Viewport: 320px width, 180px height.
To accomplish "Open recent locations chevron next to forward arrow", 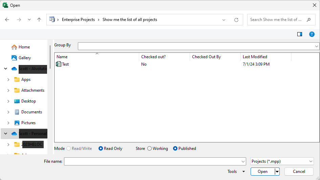I will pos(29,20).
